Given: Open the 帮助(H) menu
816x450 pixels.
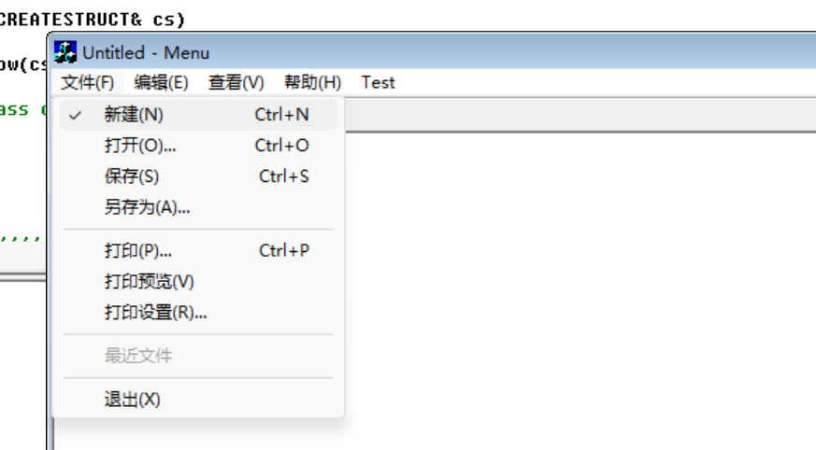Looking at the screenshot, I should pyautogui.click(x=312, y=82).
